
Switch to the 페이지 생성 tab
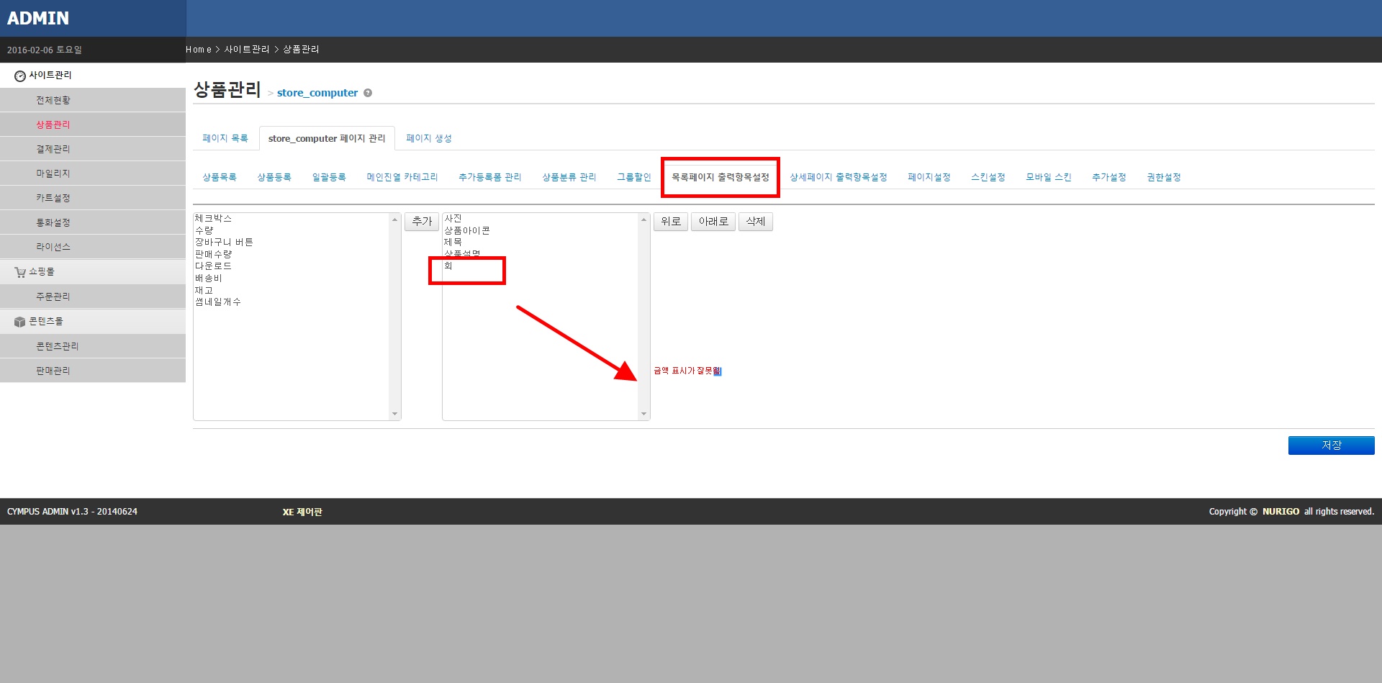tap(429, 138)
